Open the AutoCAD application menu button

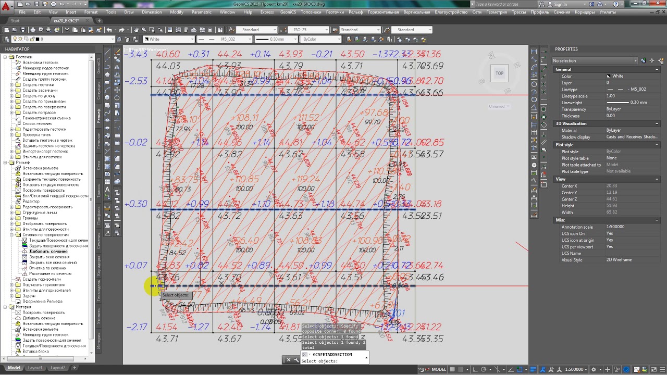coord(7,6)
